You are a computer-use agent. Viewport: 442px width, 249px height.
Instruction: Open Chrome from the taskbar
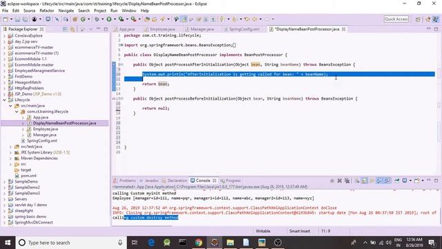198,243
